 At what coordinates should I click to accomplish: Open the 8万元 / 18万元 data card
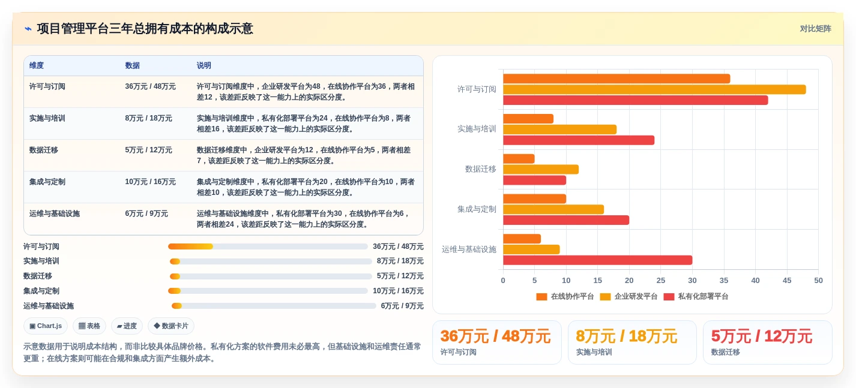[x=632, y=342]
